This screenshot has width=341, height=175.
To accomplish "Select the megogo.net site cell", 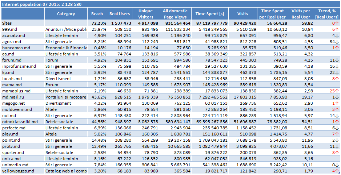I will (23, 103).
